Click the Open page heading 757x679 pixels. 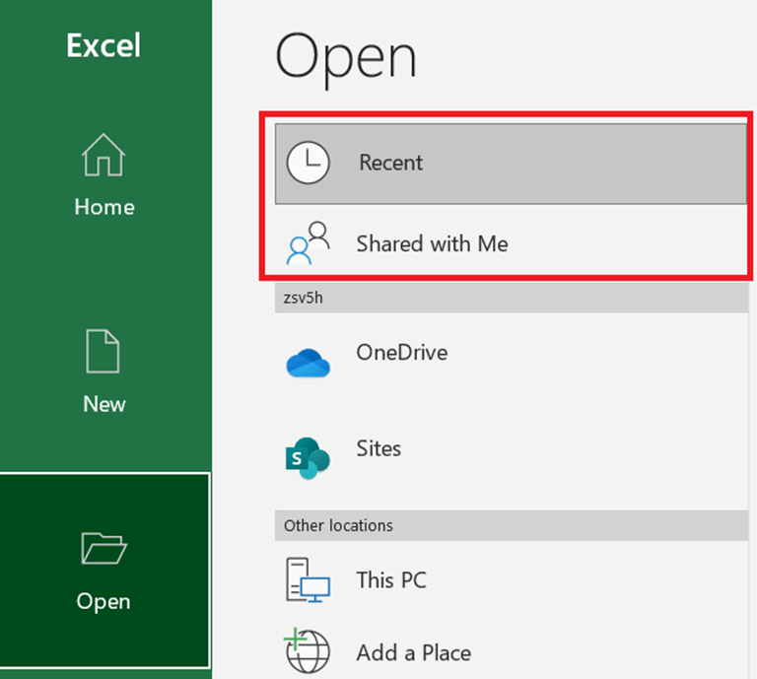[346, 59]
